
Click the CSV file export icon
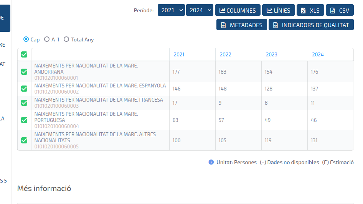tap(332, 10)
